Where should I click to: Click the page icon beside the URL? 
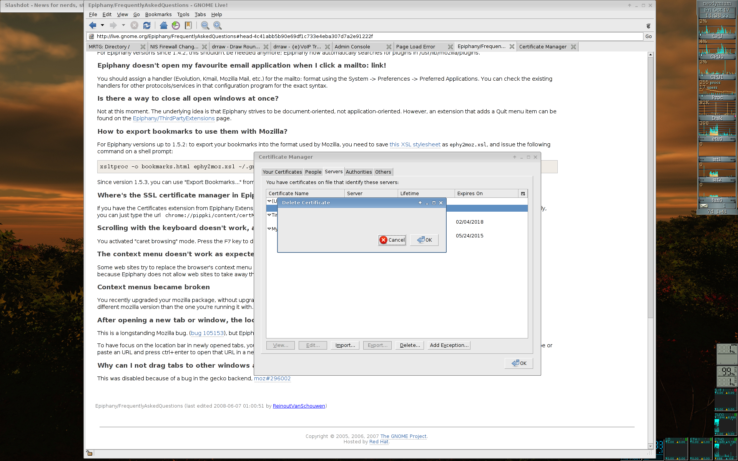click(x=91, y=36)
